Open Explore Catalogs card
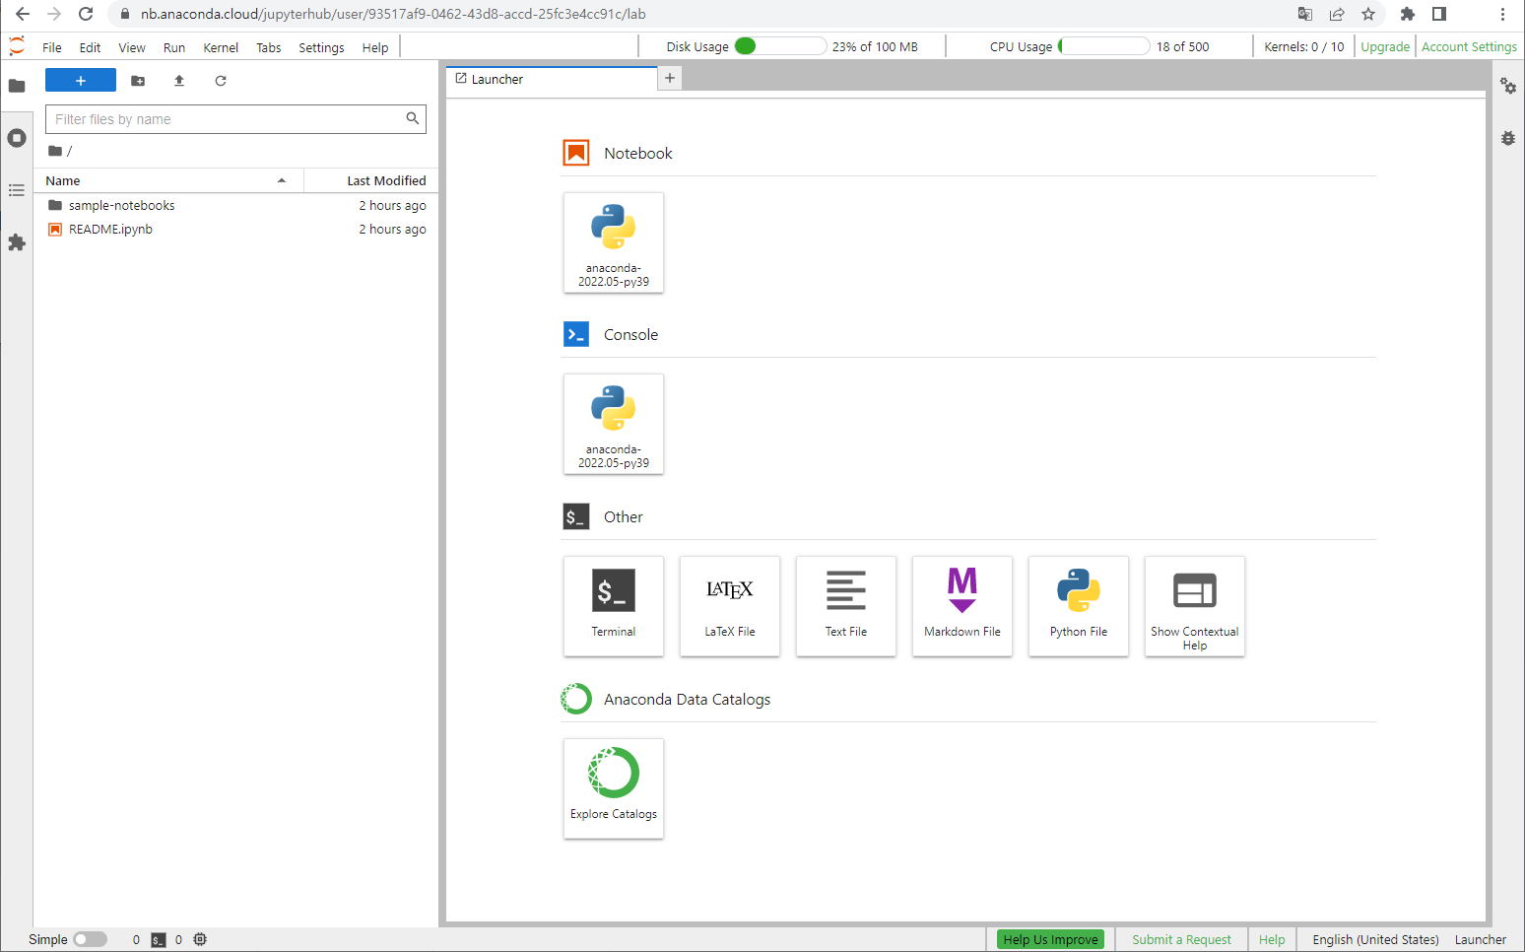The width and height of the screenshot is (1525, 952). (x=614, y=788)
